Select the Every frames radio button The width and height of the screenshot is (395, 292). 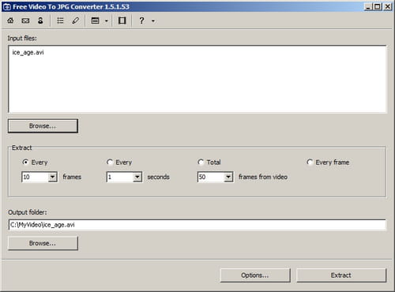point(25,162)
